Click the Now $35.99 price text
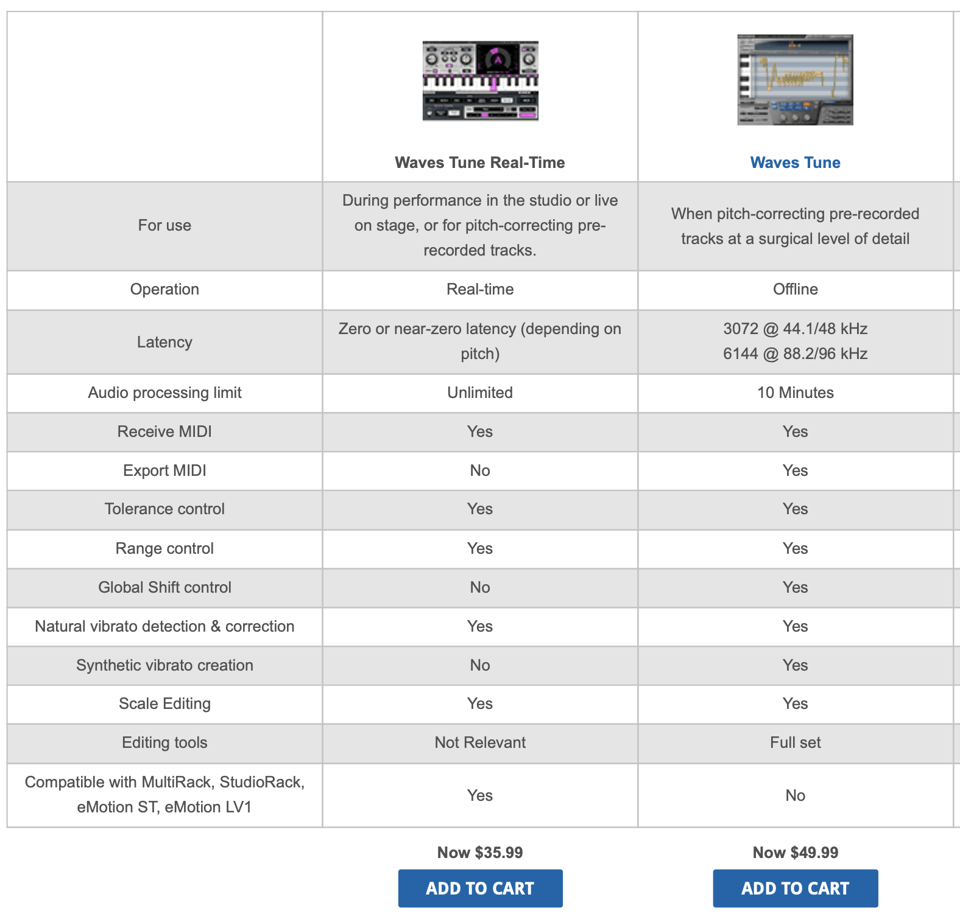The image size is (960, 914). 480,852
